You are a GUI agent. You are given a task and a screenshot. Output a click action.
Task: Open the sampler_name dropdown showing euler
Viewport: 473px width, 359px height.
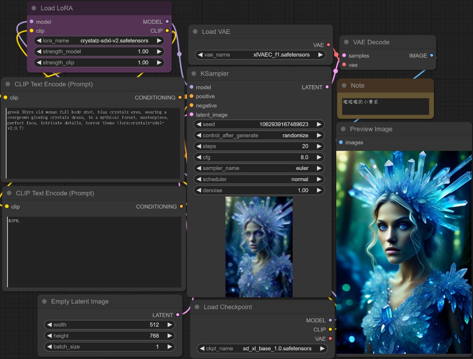click(x=259, y=168)
